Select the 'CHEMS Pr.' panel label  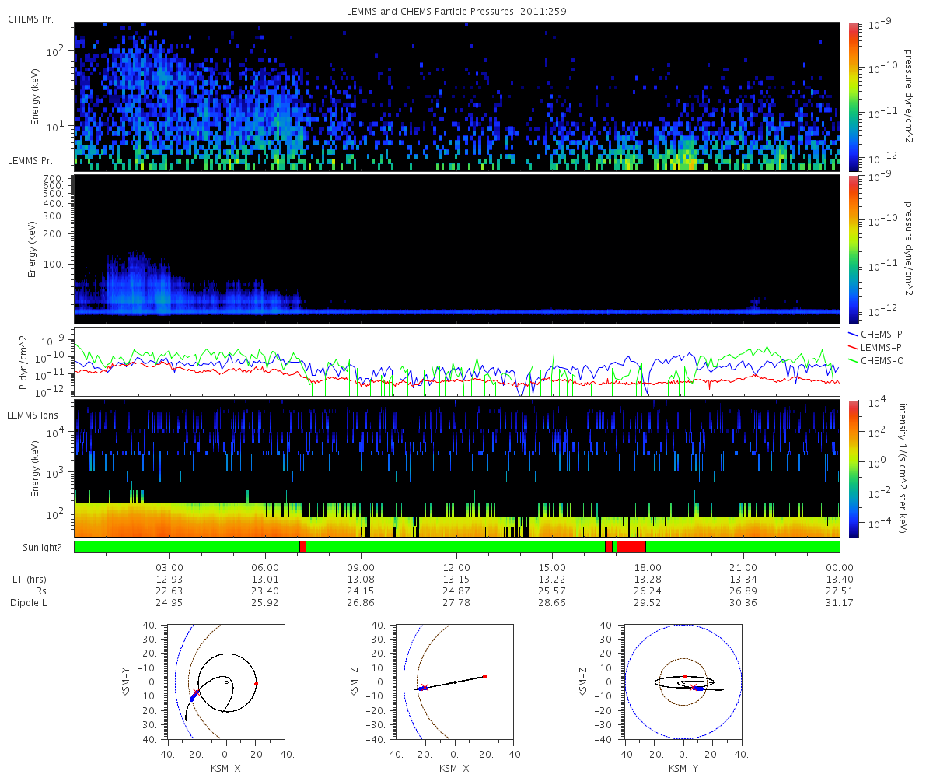coord(30,19)
